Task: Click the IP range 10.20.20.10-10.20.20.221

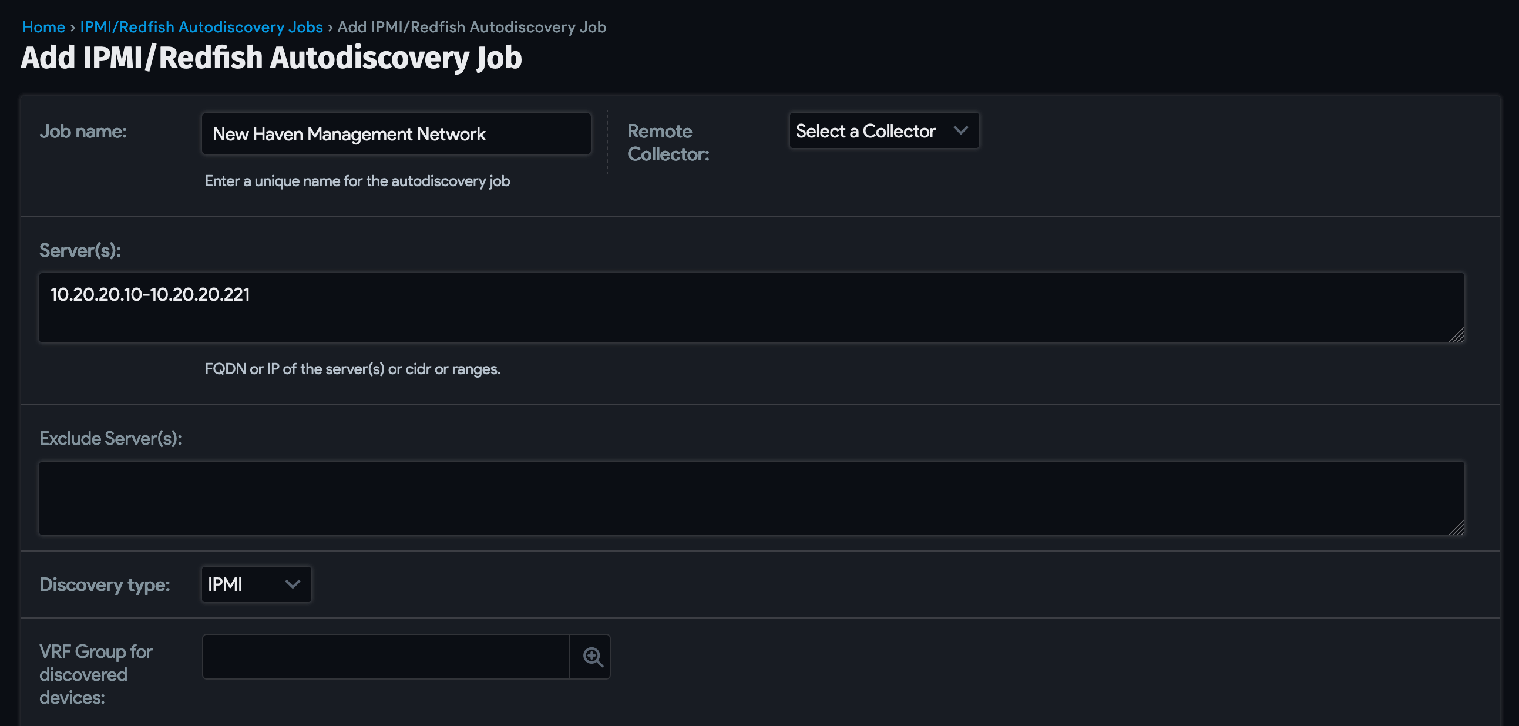Action: click(149, 294)
